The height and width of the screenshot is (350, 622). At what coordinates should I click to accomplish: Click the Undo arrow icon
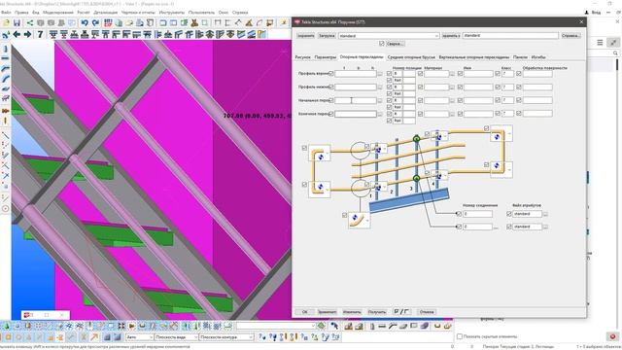coord(85,23)
